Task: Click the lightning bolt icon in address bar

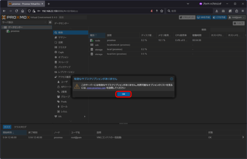Action: point(157,11)
